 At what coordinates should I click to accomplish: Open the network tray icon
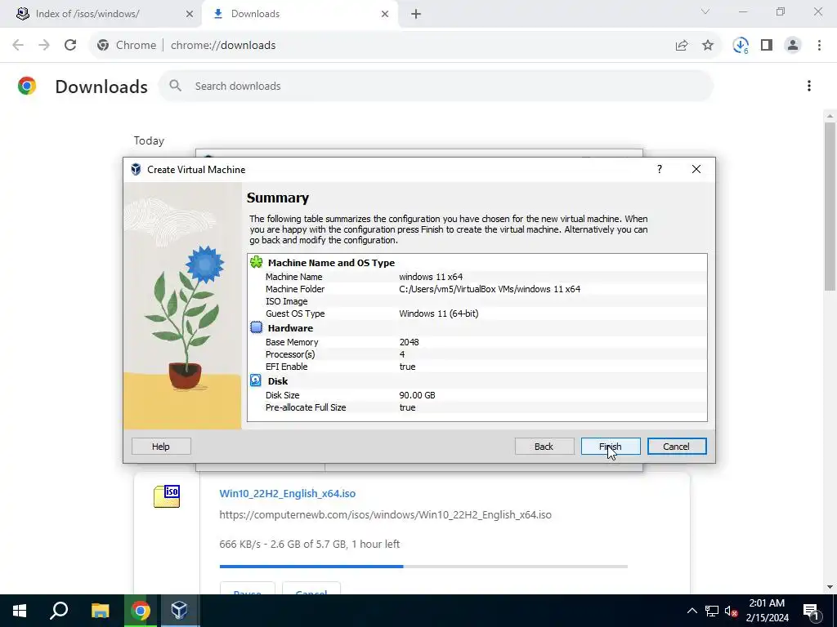(x=712, y=611)
